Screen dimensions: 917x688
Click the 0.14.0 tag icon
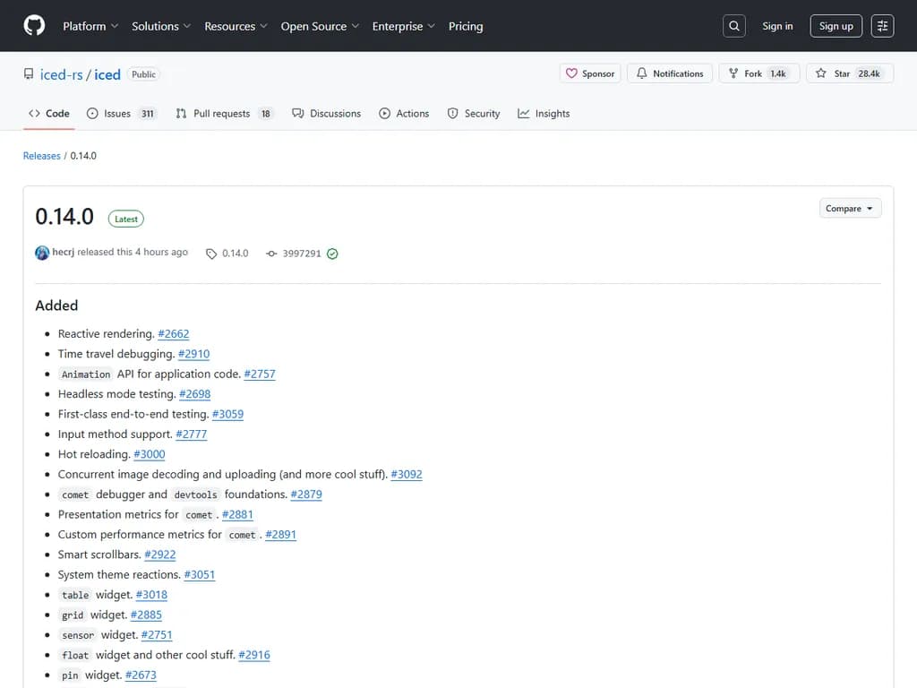(211, 254)
